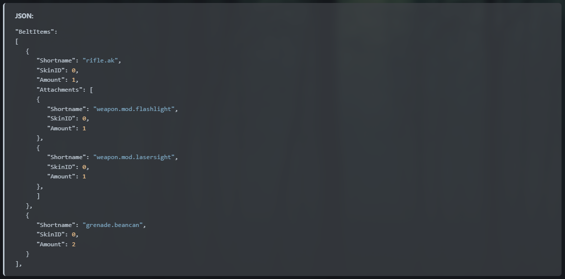The height and width of the screenshot is (279, 565).
Task: Click the Shortname key beside weapon.mod.flashlight
Action: pyautogui.click(x=66, y=109)
